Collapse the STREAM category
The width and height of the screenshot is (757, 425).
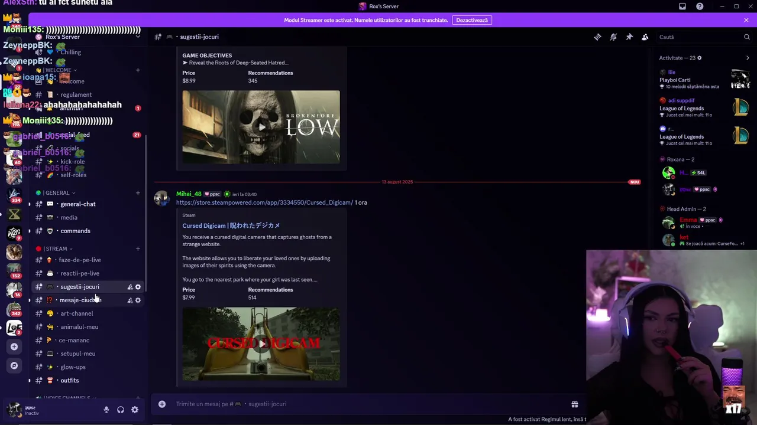[x=54, y=249]
